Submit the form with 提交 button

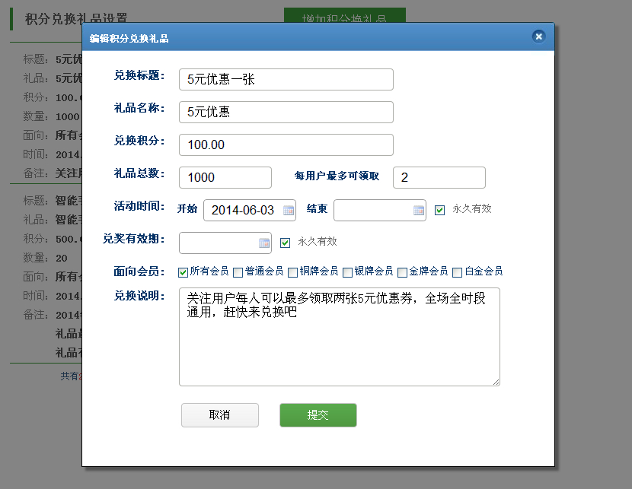click(x=318, y=415)
